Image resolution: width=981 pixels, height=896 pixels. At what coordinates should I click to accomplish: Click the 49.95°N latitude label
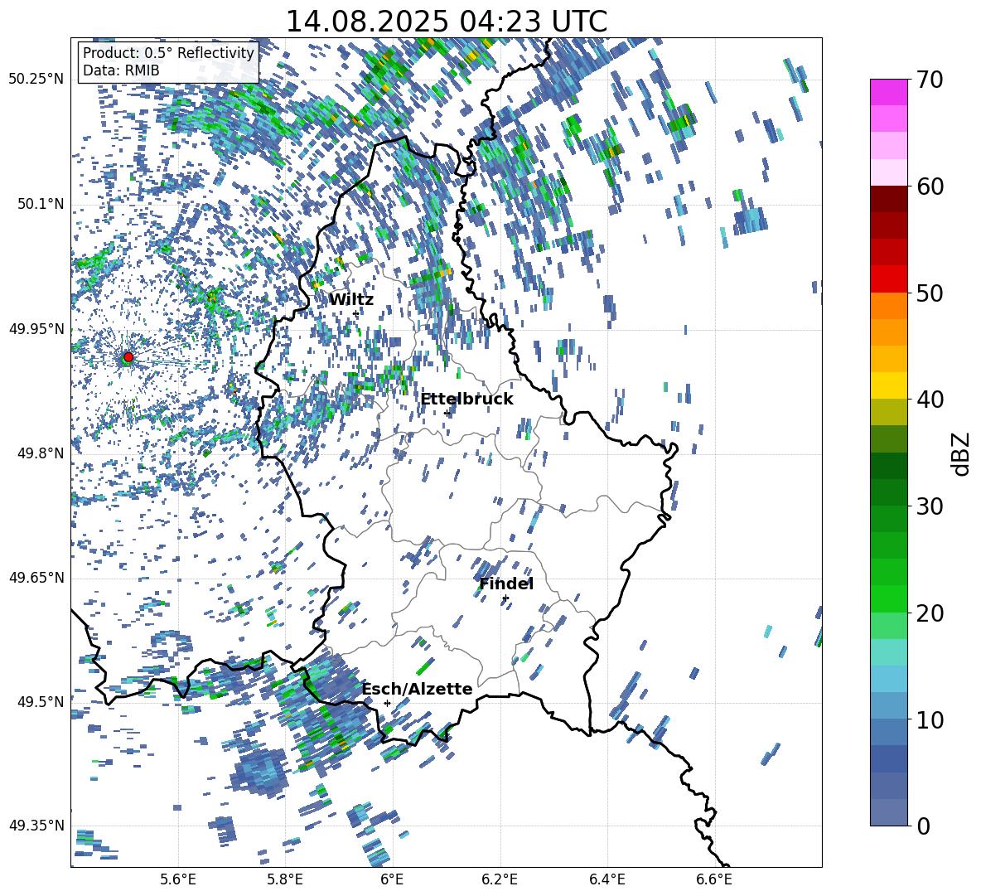[36, 328]
